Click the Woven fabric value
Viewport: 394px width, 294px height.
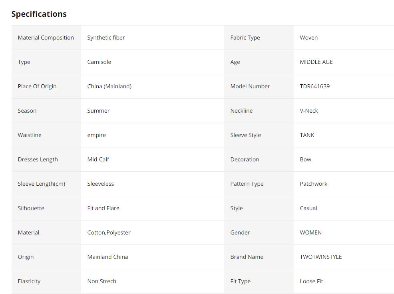pyautogui.click(x=309, y=38)
